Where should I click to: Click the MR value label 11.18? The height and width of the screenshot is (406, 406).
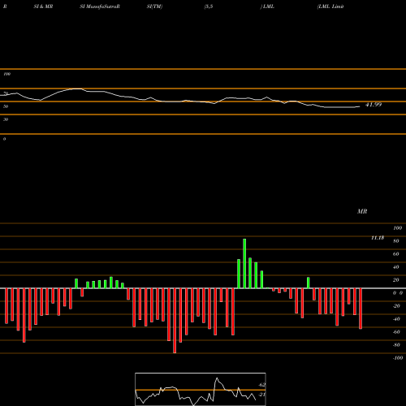click(x=378, y=238)
